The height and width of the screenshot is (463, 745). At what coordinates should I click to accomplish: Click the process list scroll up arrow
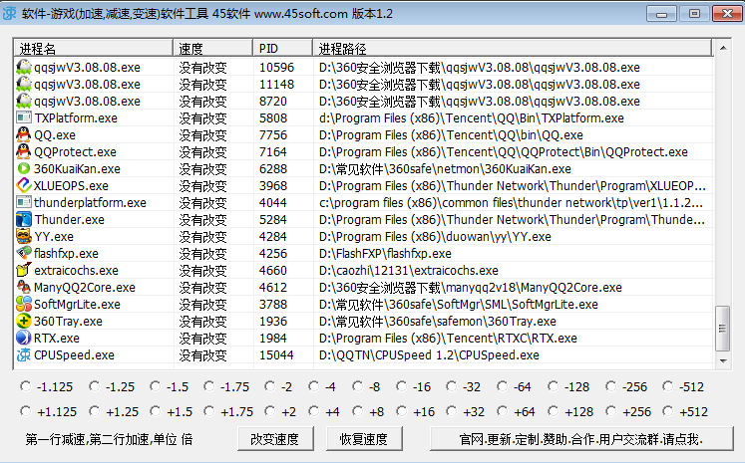(x=723, y=48)
